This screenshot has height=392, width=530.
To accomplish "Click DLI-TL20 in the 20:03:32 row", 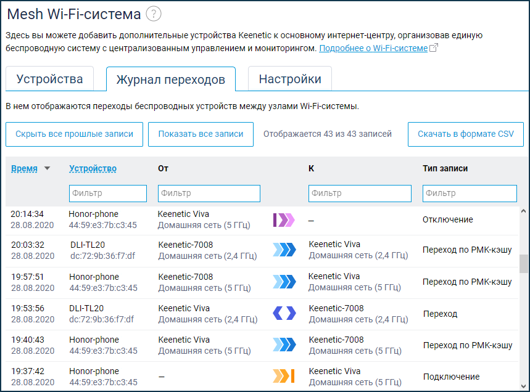I will click(88, 245).
